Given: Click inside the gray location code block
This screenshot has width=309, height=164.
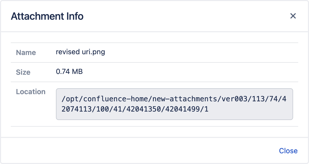Looking at the screenshot, I should click(174, 104).
